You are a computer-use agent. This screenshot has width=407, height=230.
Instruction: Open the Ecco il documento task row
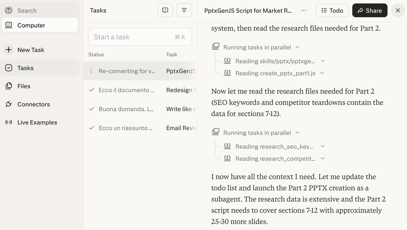[x=124, y=90]
